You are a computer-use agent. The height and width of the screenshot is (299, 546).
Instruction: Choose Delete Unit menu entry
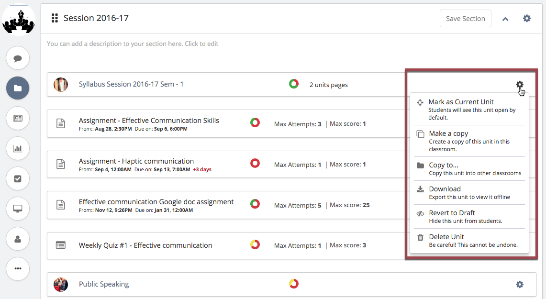coord(469,241)
